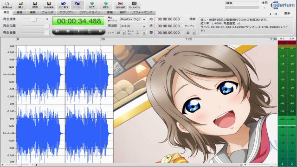
Task: Click the small play arrow near 更新
Action: pos(271,14)
